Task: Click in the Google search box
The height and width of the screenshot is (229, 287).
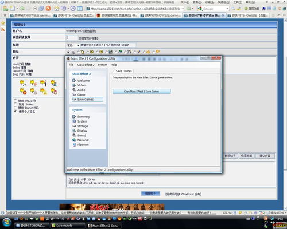Action: coord(214,9)
